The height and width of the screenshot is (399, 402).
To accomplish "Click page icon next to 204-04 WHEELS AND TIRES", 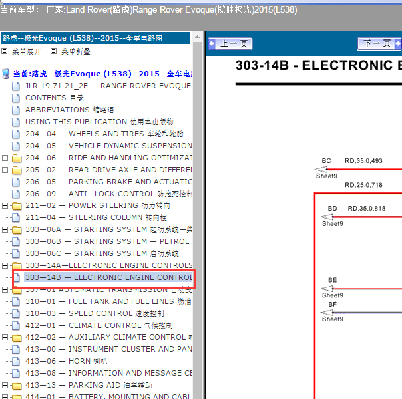I will click(16, 134).
